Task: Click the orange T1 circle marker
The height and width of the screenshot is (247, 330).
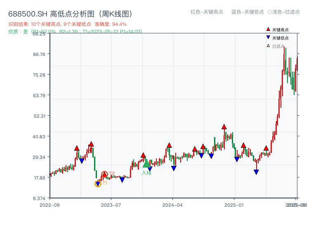Action: pos(98,184)
